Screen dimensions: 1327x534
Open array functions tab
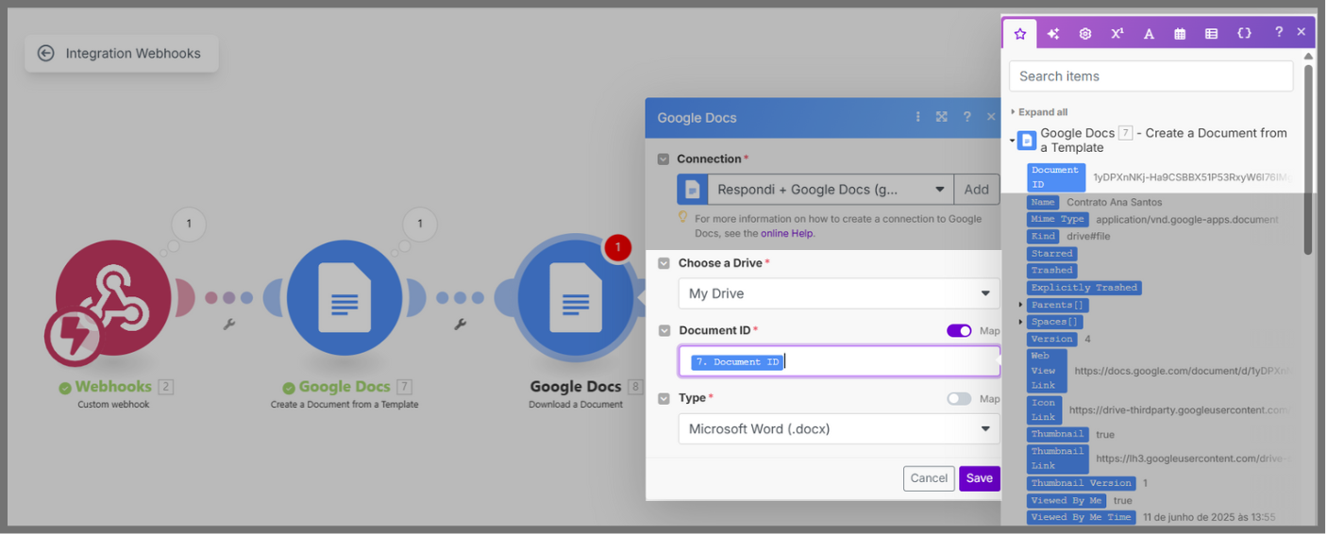coord(1211,33)
